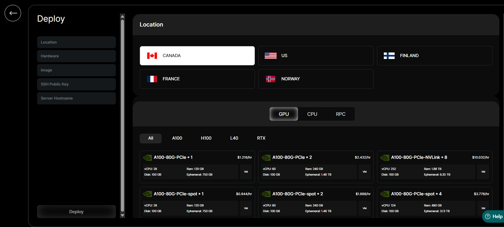This screenshot has width=504, height=227.
Task: Click VM badge on A100-80G-PCIe-NVLink * 8 card
Action: pos(483,172)
